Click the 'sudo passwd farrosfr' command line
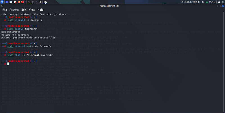 (x=22, y=29)
